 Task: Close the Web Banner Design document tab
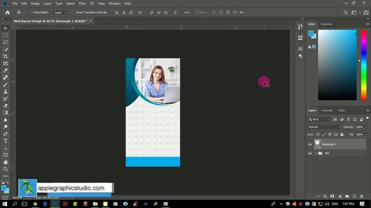90,21
